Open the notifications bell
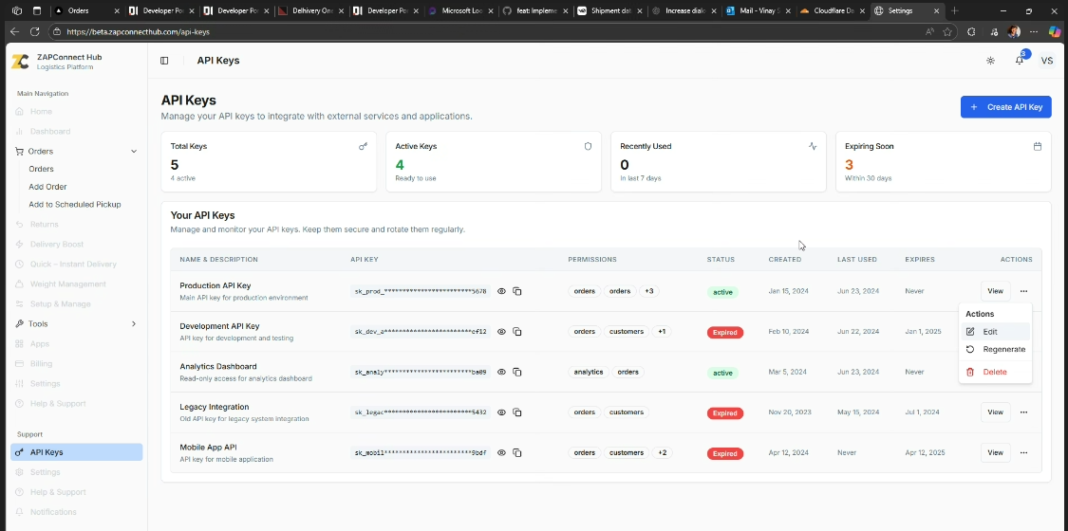The image size is (1068, 531). pyautogui.click(x=1020, y=61)
